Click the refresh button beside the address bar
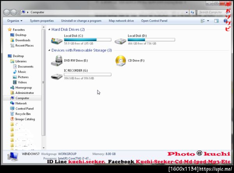Viewport: 234px width, 173px height. pos(192,12)
